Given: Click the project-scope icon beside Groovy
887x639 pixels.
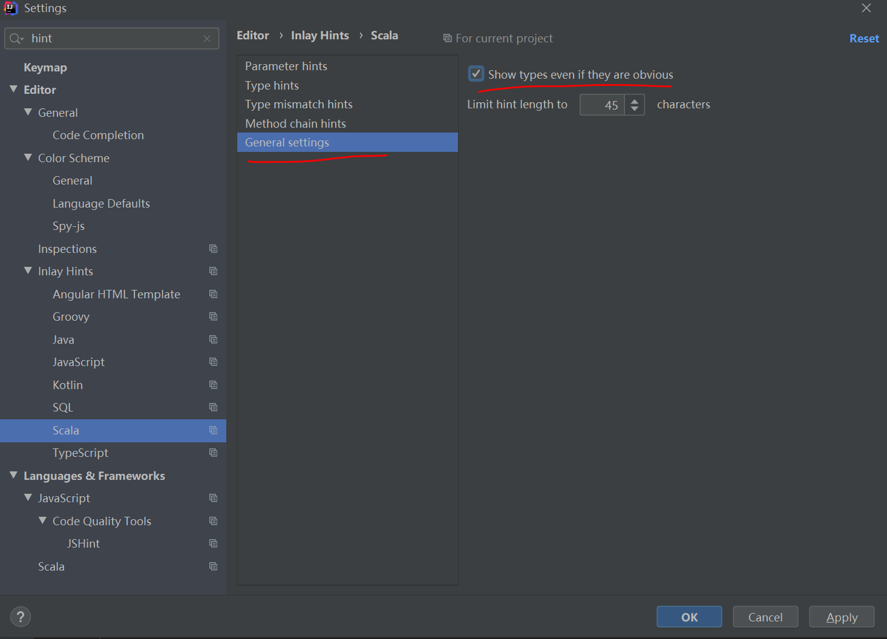Looking at the screenshot, I should (x=214, y=316).
